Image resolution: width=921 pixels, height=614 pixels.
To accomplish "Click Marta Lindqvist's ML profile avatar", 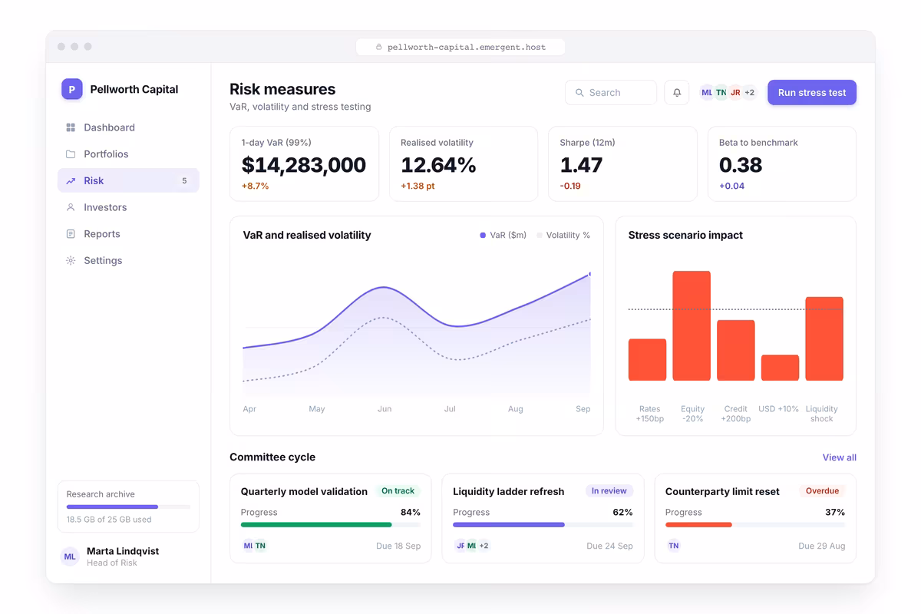I will click(70, 556).
